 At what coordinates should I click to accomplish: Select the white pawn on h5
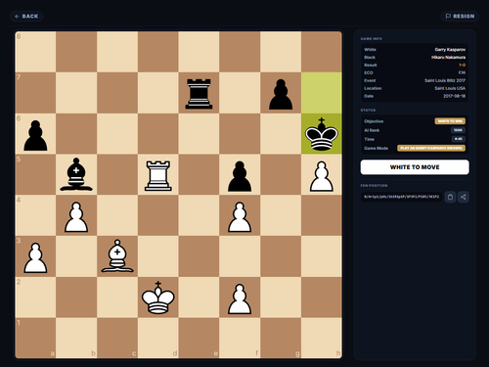(x=322, y=176)
